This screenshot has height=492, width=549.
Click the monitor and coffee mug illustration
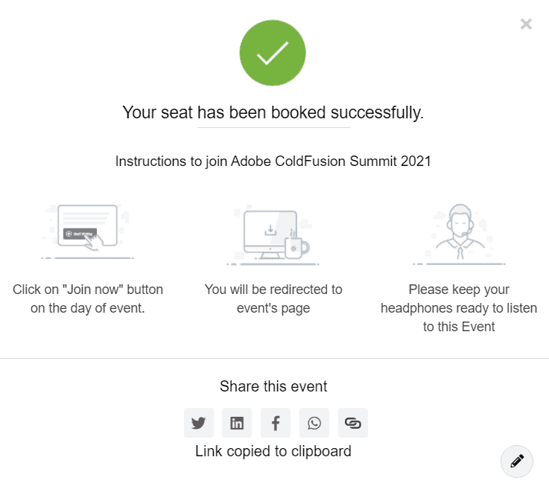[273, 235]
